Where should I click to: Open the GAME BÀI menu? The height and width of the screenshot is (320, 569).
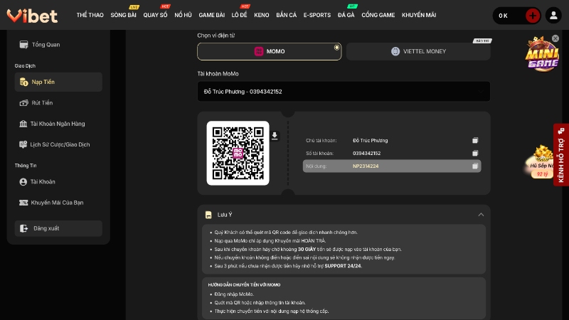[211, 15]
